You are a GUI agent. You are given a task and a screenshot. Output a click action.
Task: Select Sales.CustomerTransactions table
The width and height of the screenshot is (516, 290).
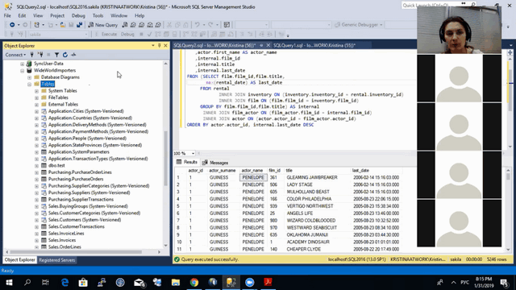pyautogui.click(x=77, y=226)
